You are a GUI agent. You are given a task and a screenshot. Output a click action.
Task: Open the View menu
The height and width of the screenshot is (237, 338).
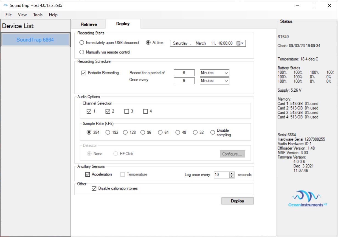tap(22, 15)
